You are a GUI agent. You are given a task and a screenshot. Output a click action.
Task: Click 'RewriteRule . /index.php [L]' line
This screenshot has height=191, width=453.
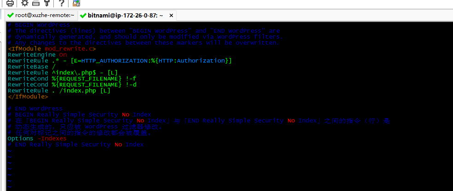(59, 91)
